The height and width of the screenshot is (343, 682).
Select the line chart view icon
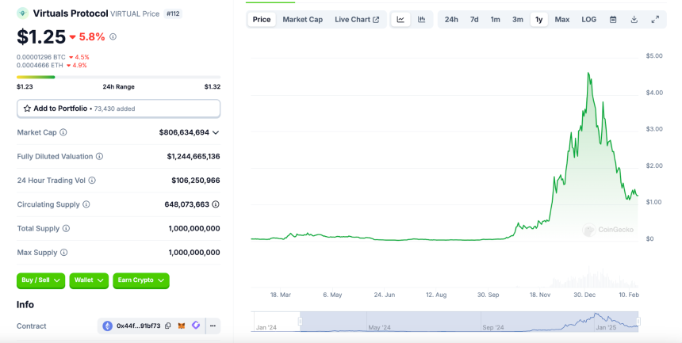400,20
